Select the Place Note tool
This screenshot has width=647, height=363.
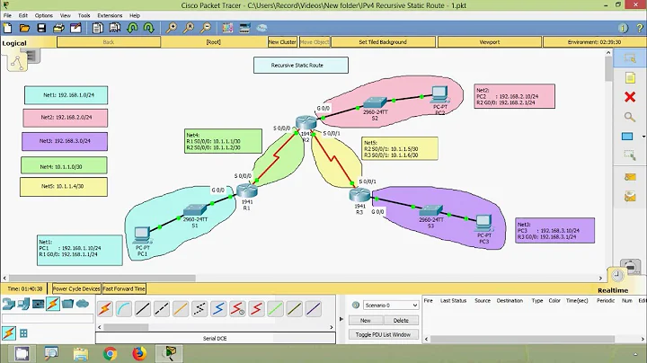click(630, 77)
